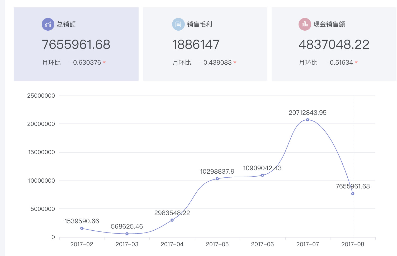
Task: Click the 总销额 chart icon
Action: coord(48,24)
